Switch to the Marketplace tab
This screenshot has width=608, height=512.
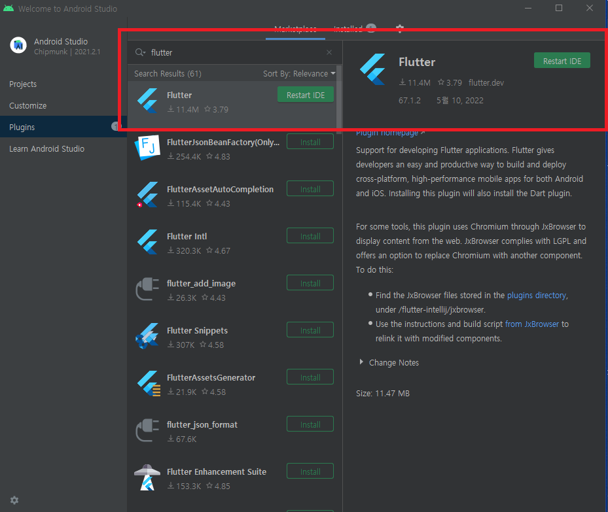pyautogui.click(x=295, y=29)
